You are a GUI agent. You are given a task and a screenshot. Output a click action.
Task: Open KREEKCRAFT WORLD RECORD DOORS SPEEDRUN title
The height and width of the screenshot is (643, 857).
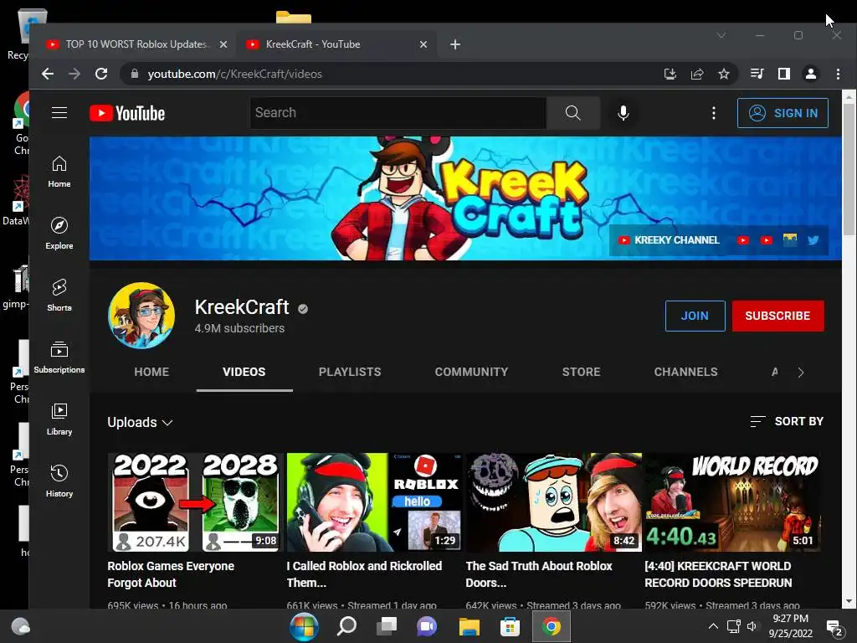tap(718, 574)
